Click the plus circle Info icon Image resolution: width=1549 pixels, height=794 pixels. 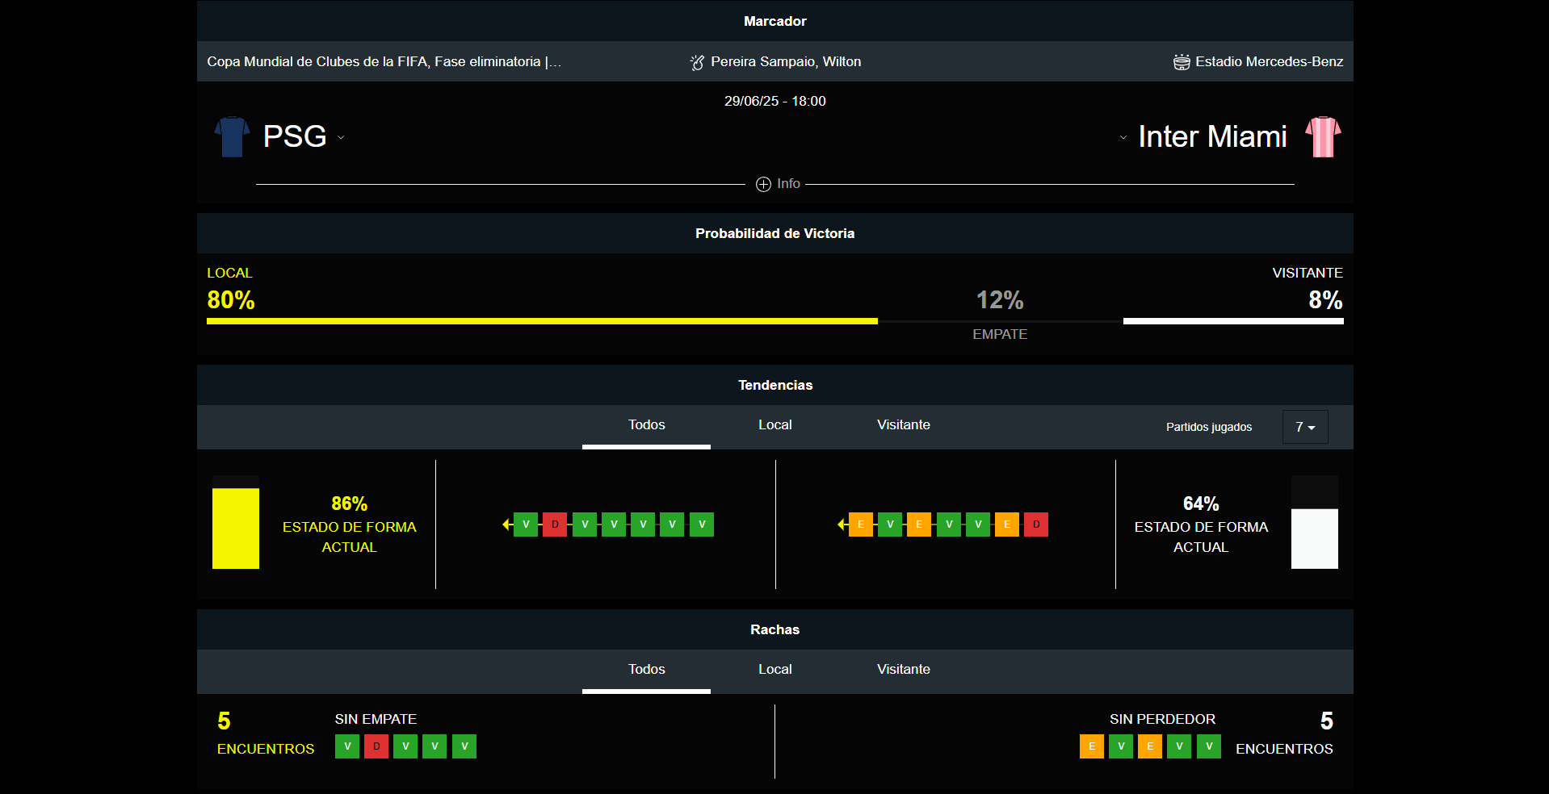763,184
